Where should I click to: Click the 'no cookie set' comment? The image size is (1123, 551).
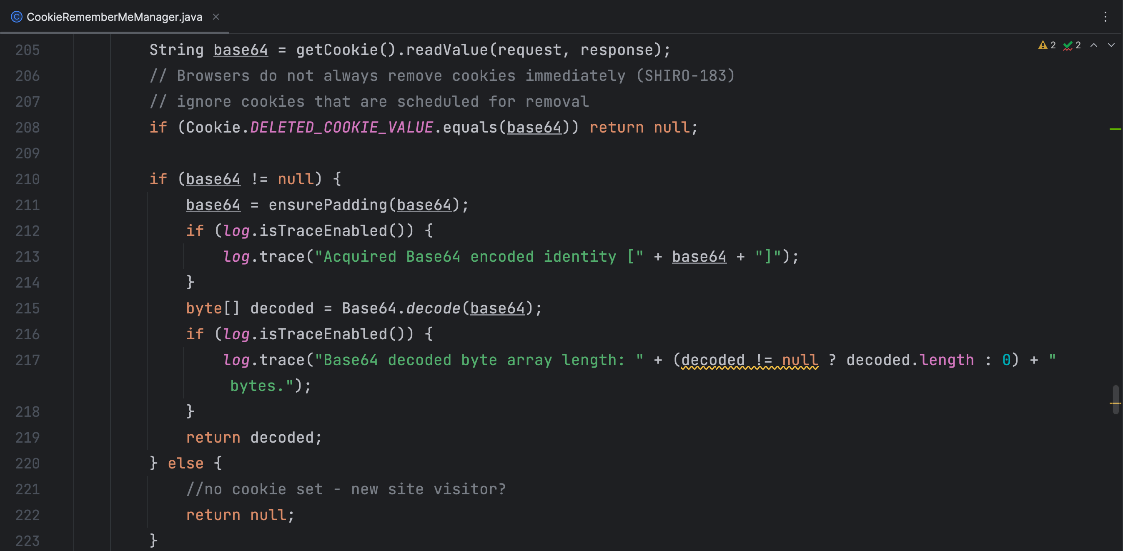pyautogui.click(x=346, y=489)
